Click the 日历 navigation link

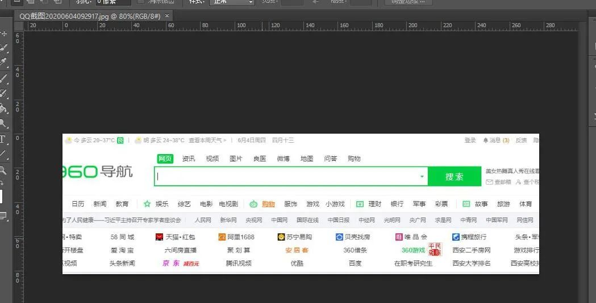pos(78,204)
